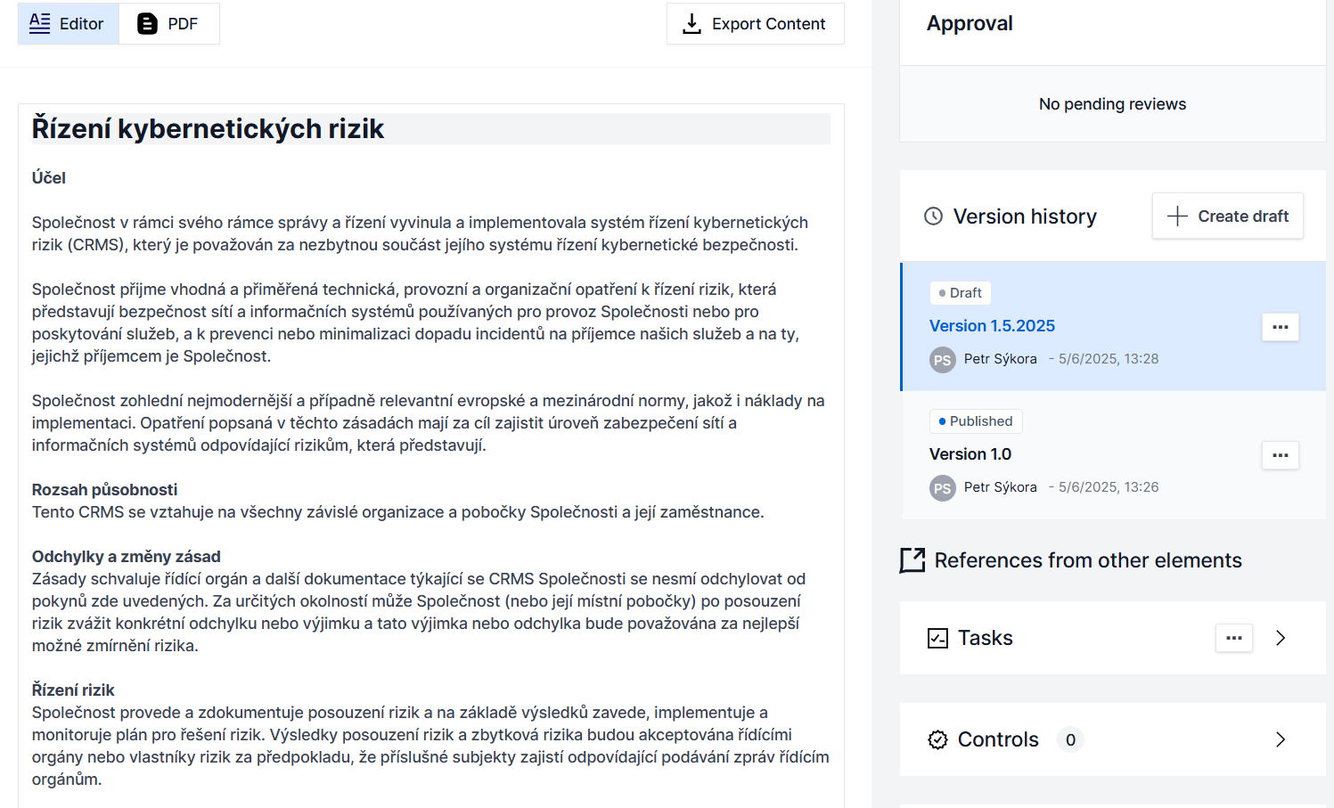Click the Řízení rizik section heading
The image size is (1334, 808).
(x=73, y=690)
